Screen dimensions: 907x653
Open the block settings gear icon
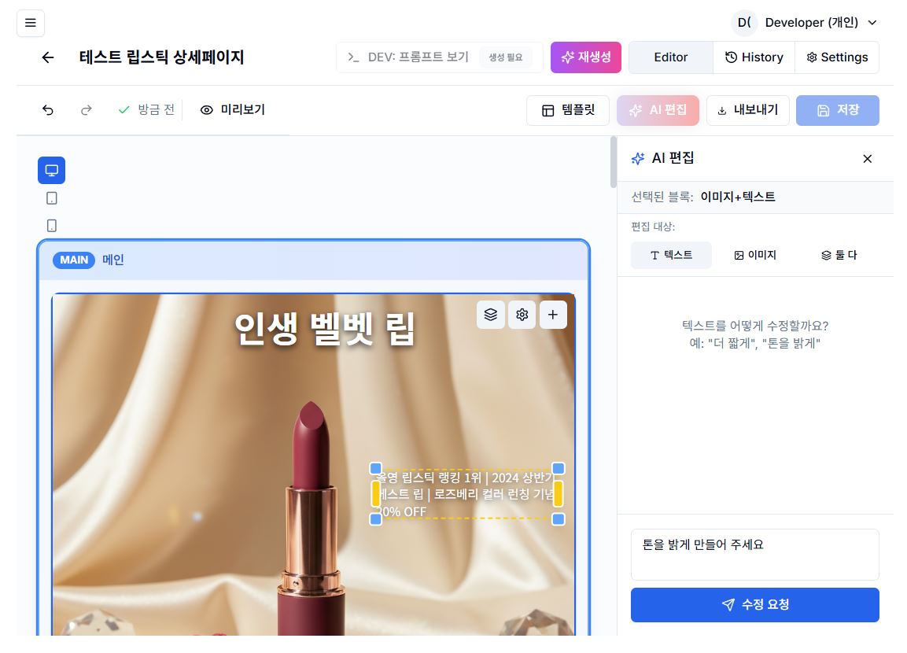click(x=522, y=314)
